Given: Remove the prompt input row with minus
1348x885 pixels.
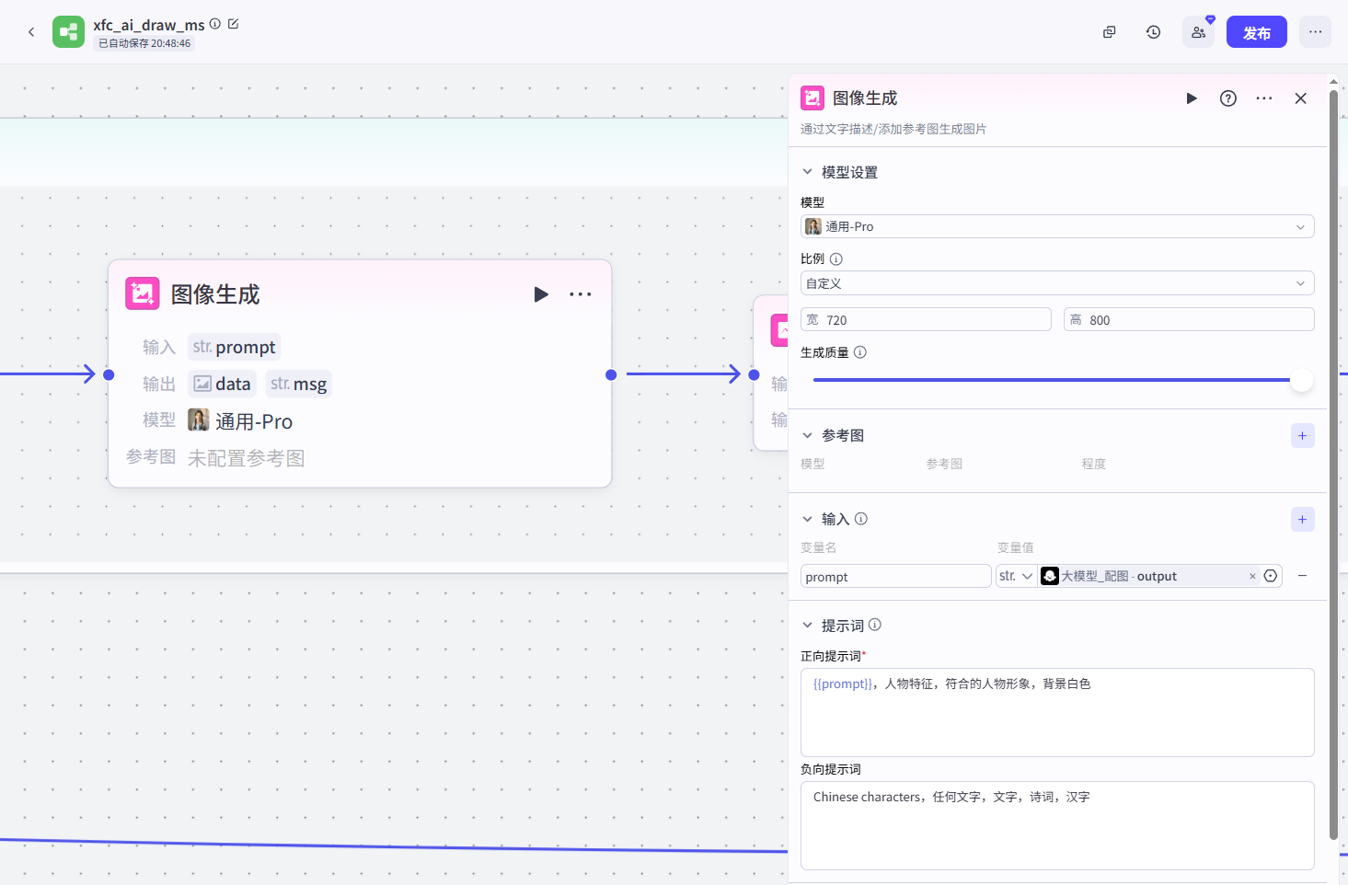Looking at the screenshot, I should tap(1303, 576).
